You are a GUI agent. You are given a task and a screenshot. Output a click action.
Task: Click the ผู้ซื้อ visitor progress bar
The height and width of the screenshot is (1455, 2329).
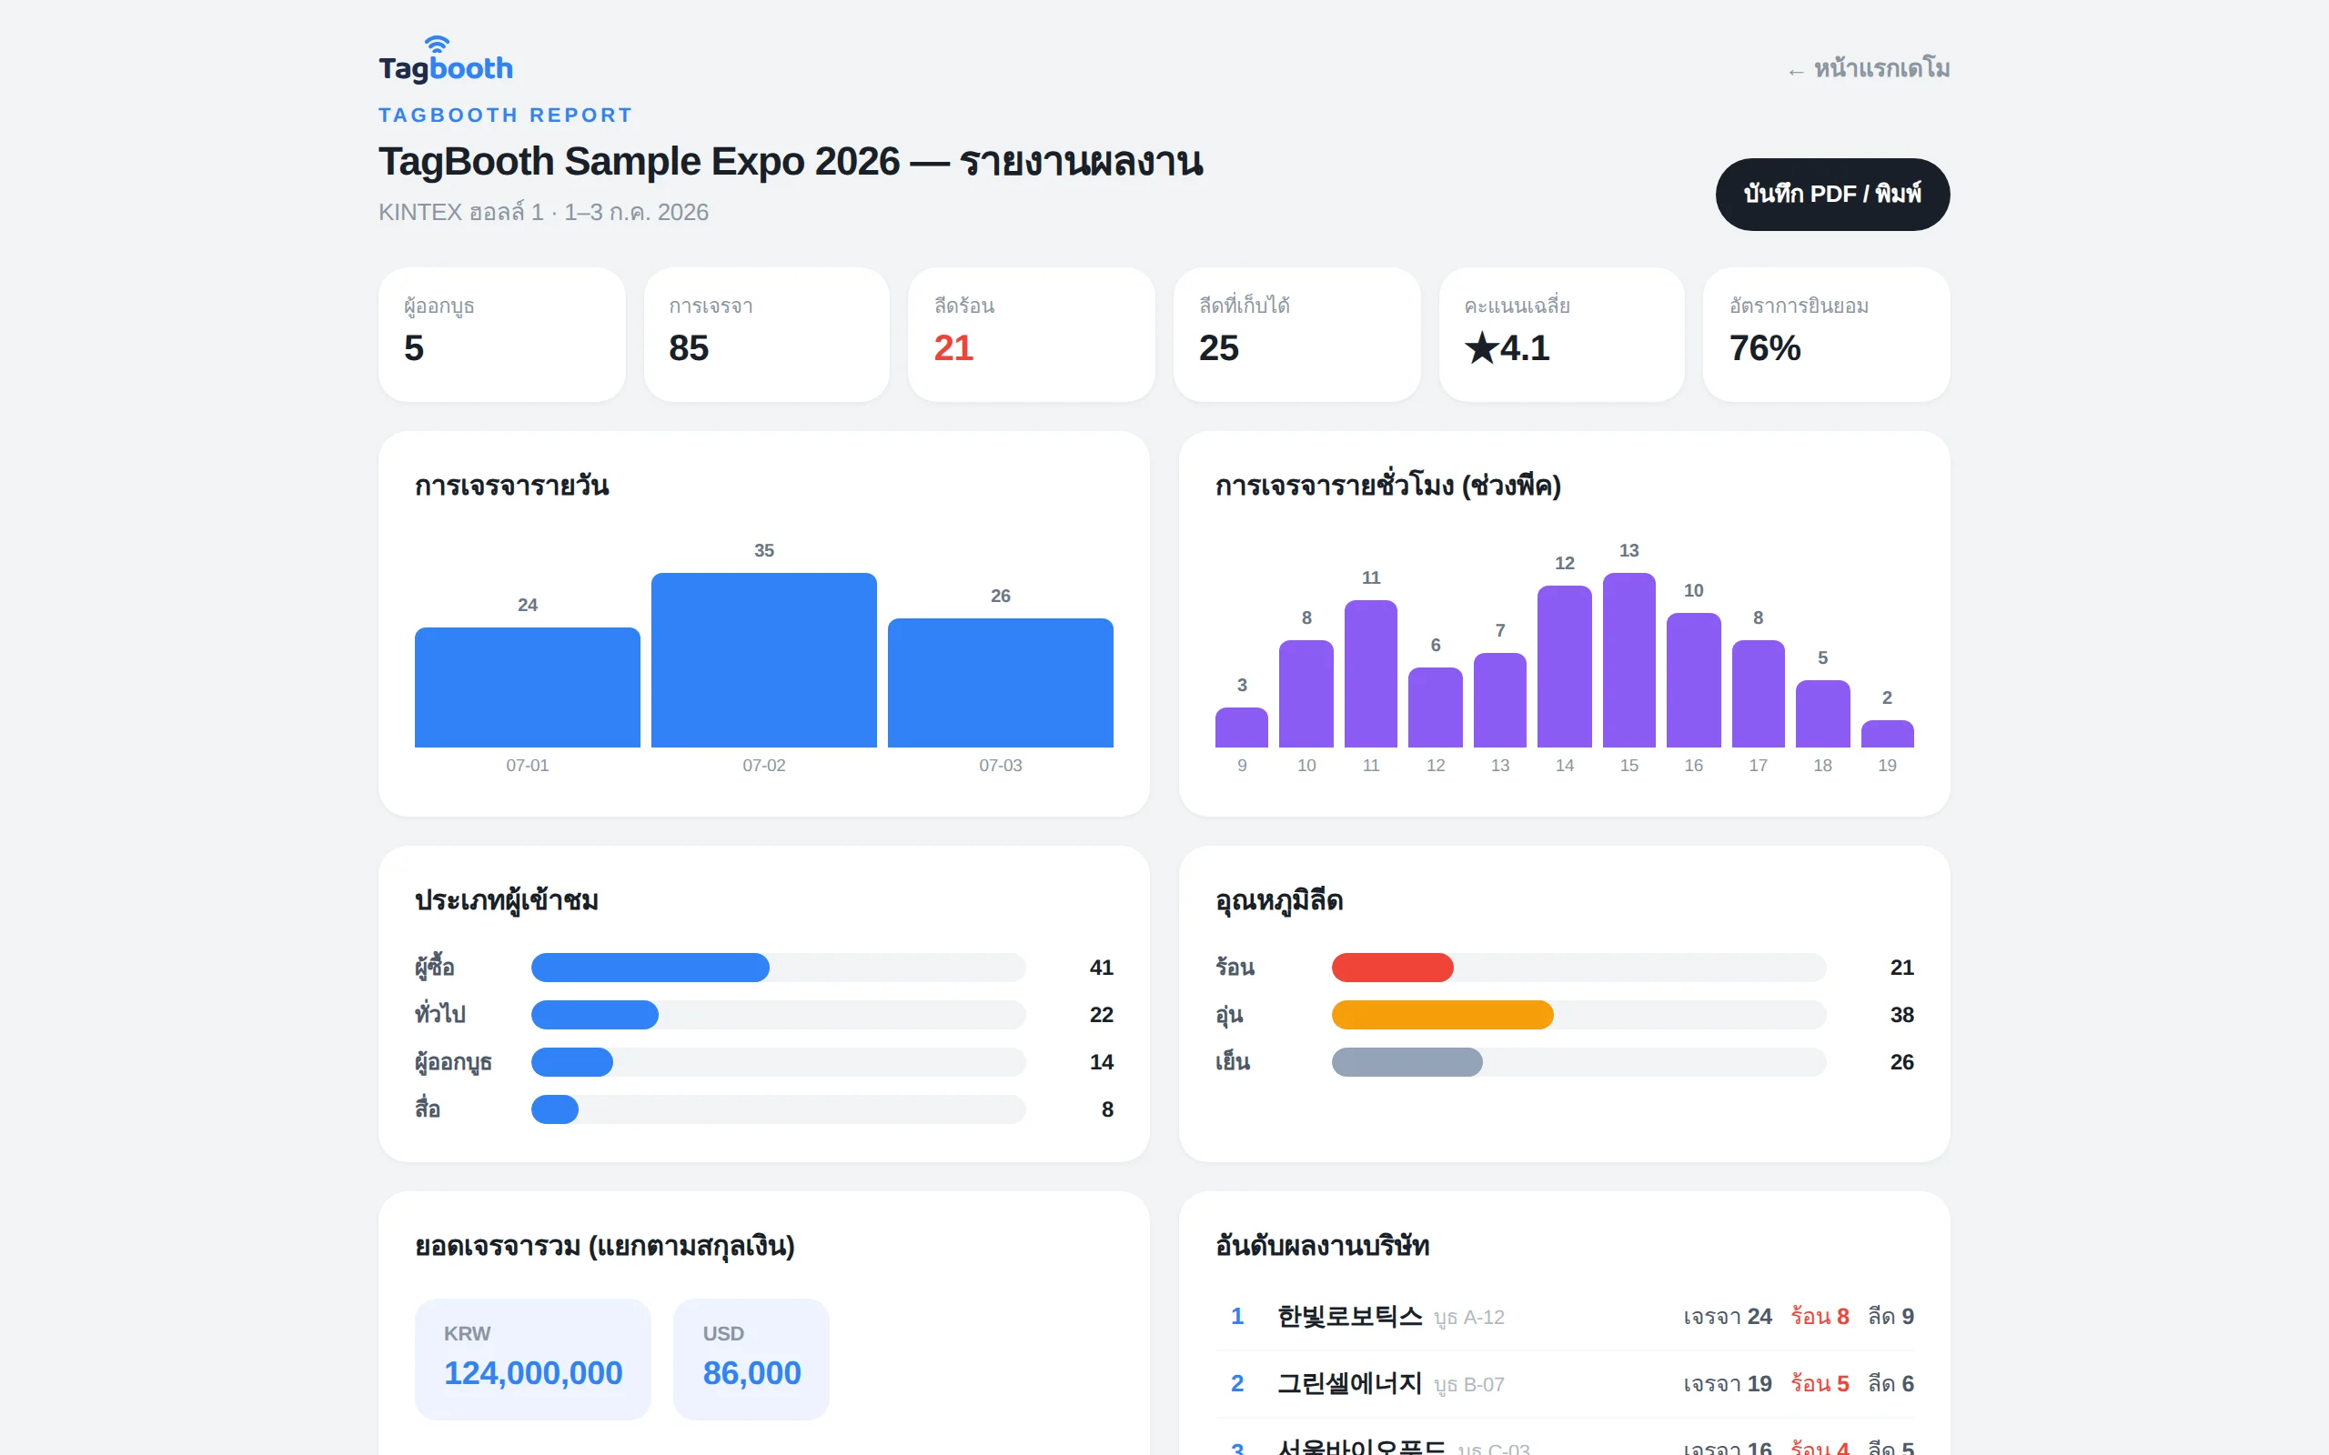(x=778, y=967)
